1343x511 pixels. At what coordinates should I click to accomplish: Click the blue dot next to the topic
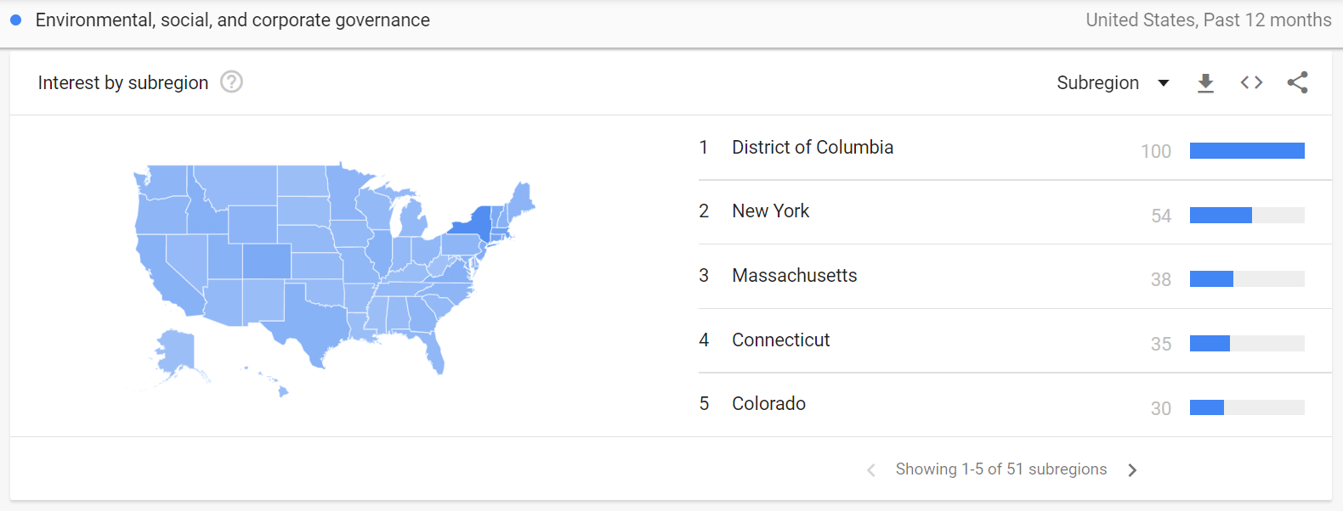pos(15,20)
